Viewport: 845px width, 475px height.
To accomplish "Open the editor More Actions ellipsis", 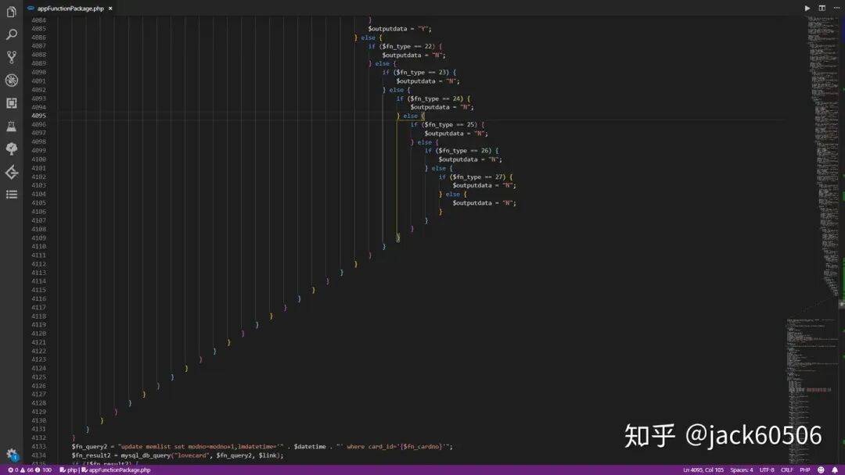I will coord(836,8).
